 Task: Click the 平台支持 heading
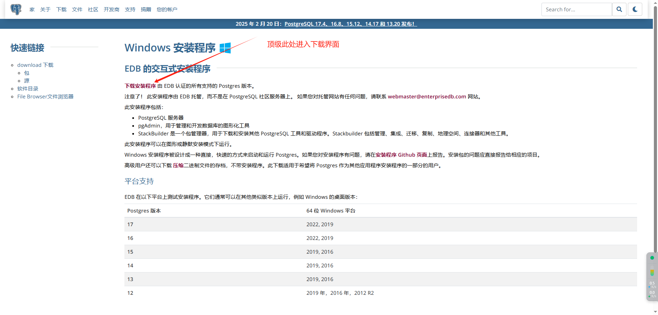139,181
